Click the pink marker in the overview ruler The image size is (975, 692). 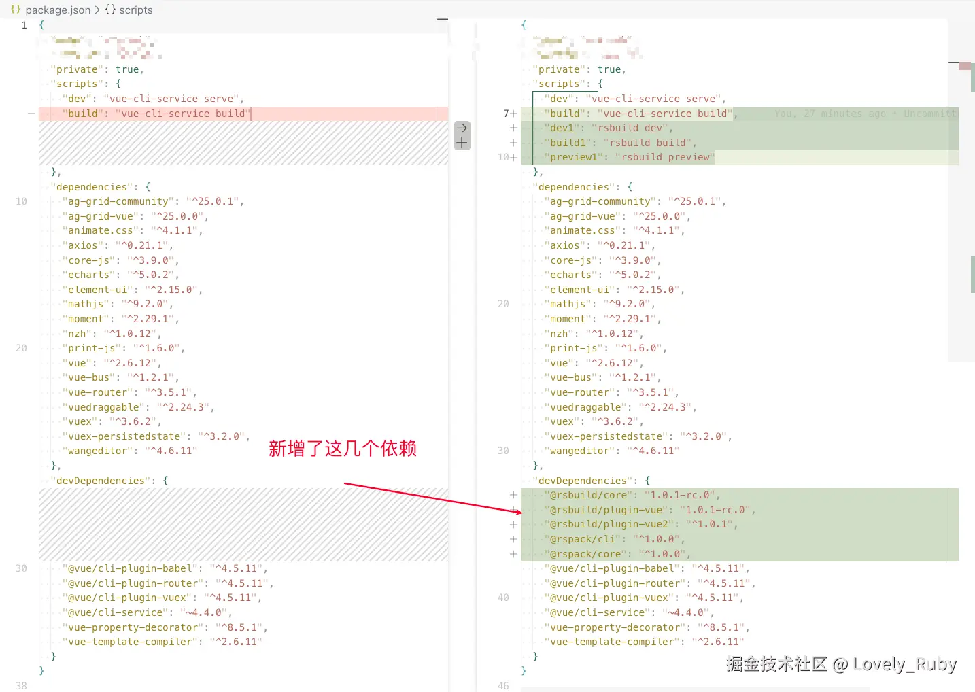tap(964, 66)
